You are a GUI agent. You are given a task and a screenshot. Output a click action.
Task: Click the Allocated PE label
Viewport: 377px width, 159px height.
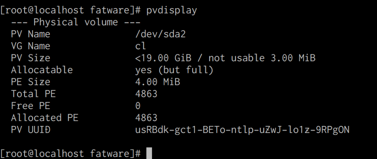[45, 118]
